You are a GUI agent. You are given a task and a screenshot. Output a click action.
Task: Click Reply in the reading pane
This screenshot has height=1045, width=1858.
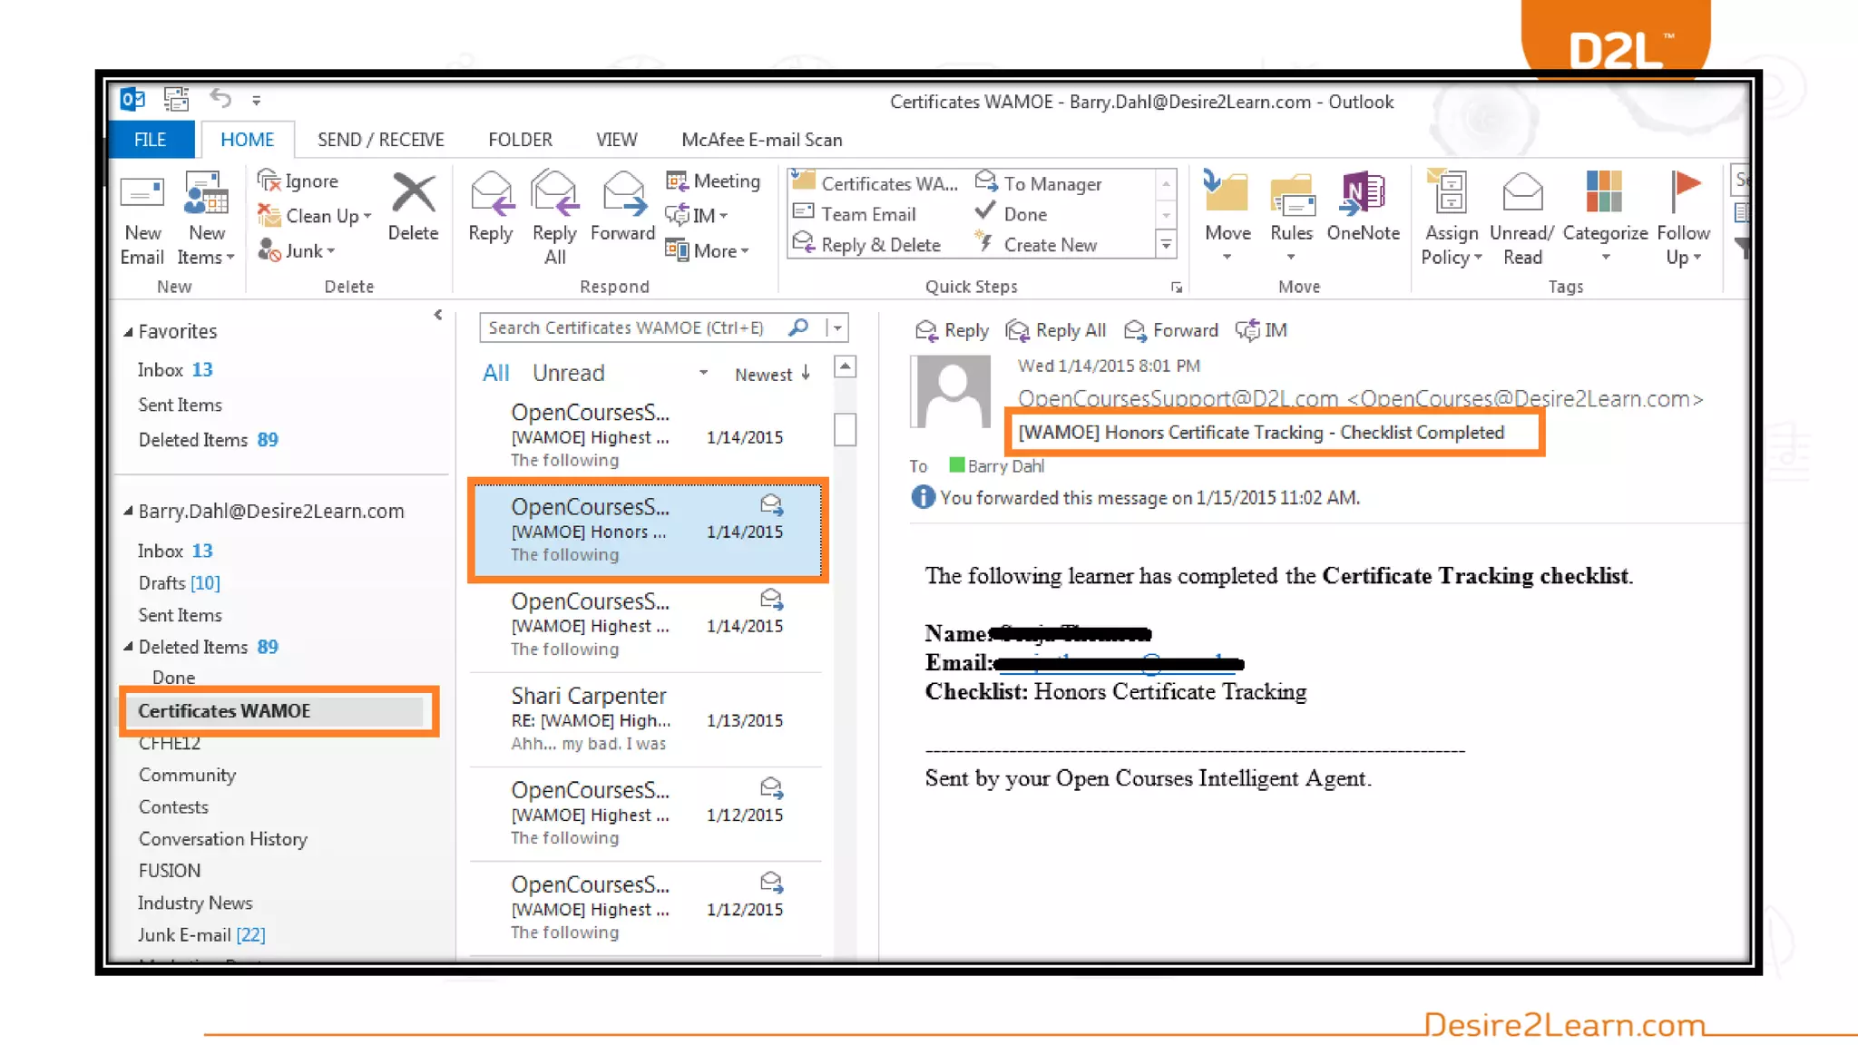952,330
